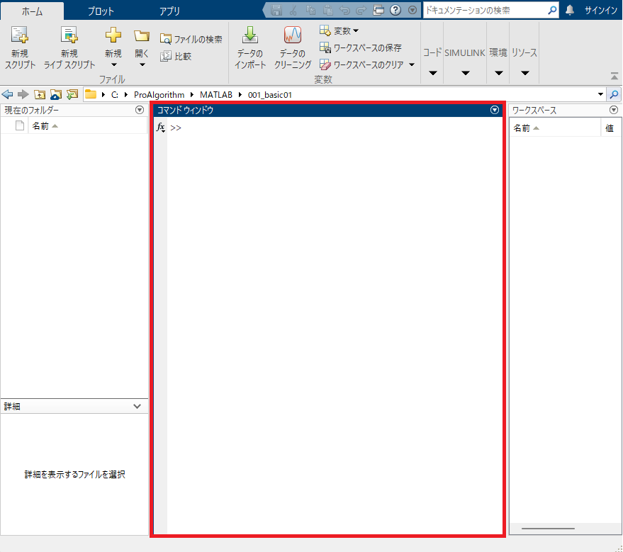Click Save Workspace (ワークスペースの保存)
The width and height of the screenshot is (623, 552).
[325, 47]
